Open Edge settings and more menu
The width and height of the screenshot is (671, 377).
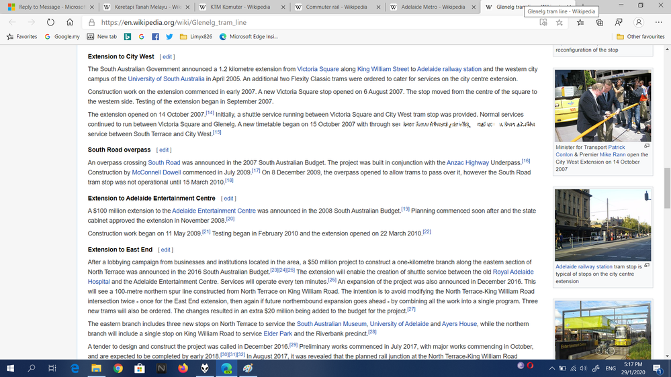click(x=658, y=22)
